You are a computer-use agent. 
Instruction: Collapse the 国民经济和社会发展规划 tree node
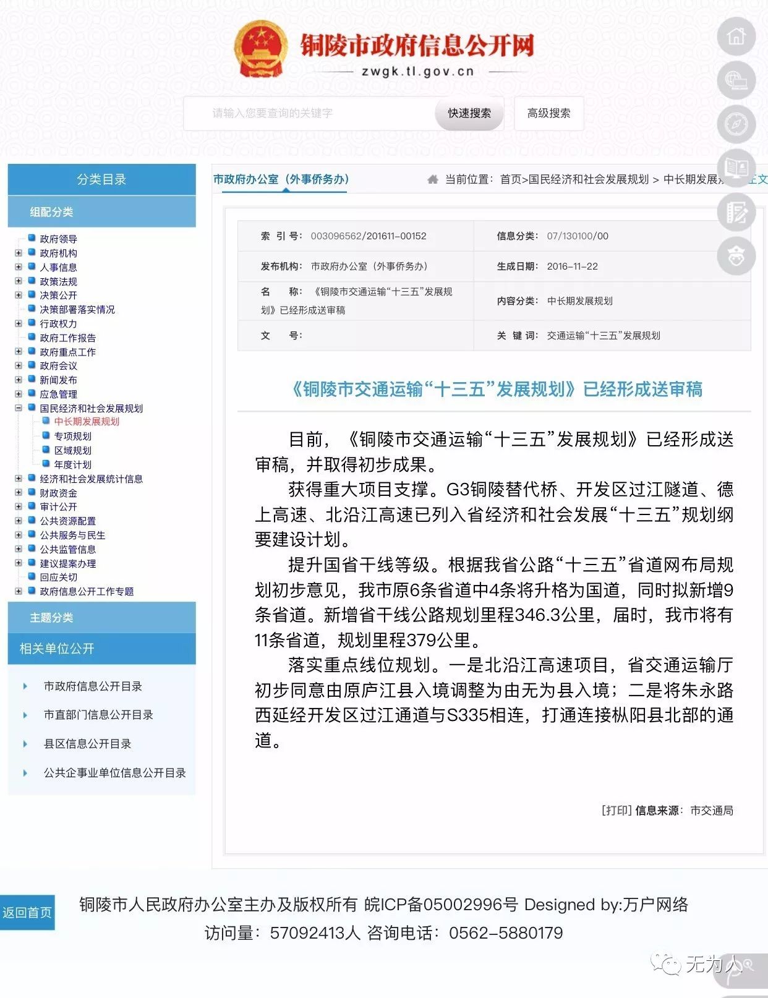19,408
